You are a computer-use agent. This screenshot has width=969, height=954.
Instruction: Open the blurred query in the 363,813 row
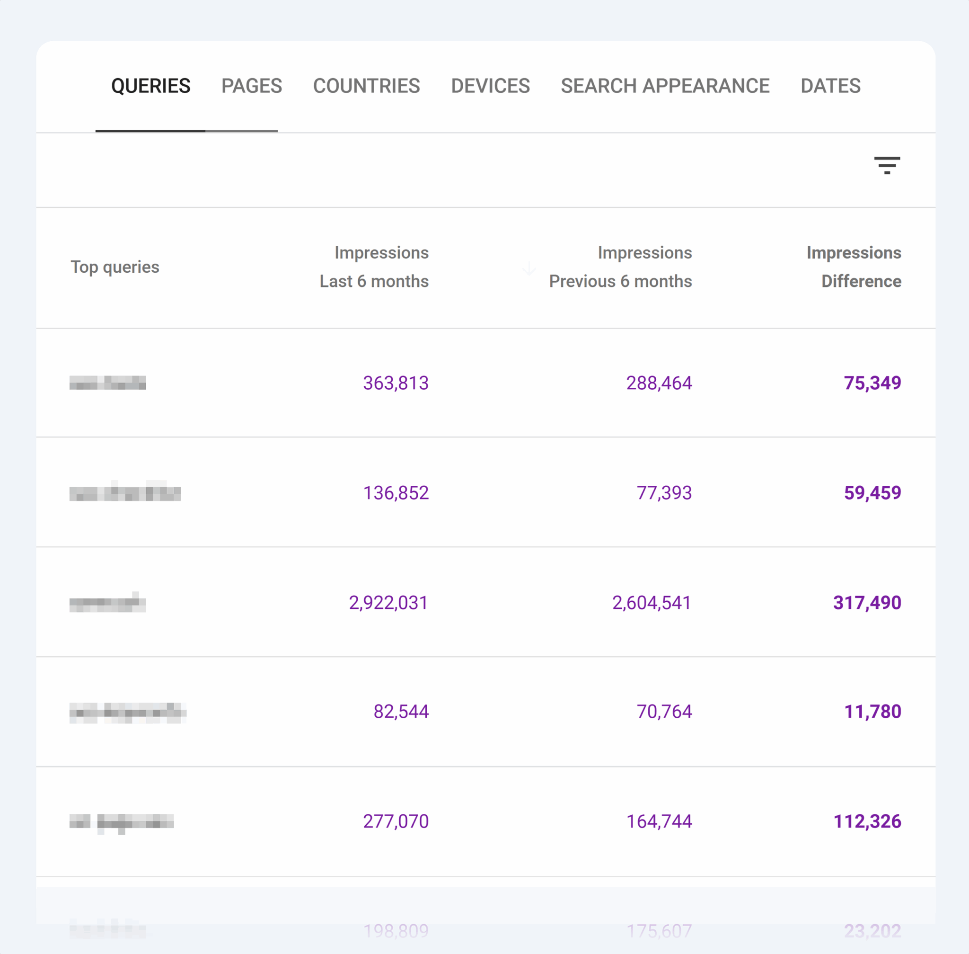point(108,383)
